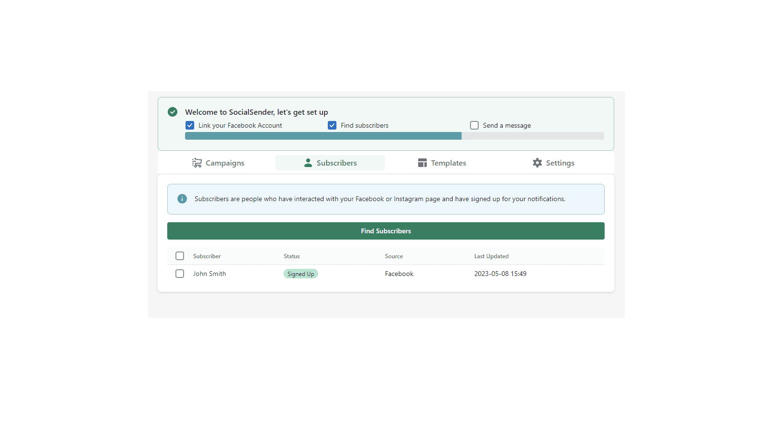The height and width of the screenshot is (432, 769).
Task: Click the Campaigns cart icon
Action: pyautogui.click(x=197, y=163)
